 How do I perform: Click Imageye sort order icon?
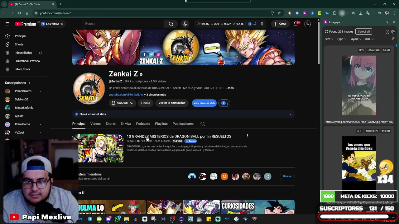point(393,39)
